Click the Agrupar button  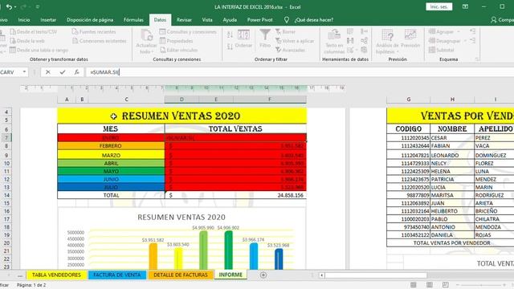(x=442, y=32)
